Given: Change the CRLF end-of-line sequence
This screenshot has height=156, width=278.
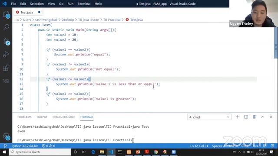Looking at the screenshot, I should coord(245,146).
